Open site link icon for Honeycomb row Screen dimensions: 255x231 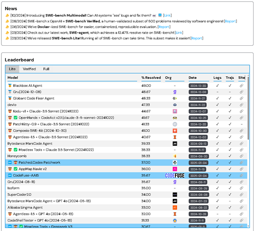242,156
